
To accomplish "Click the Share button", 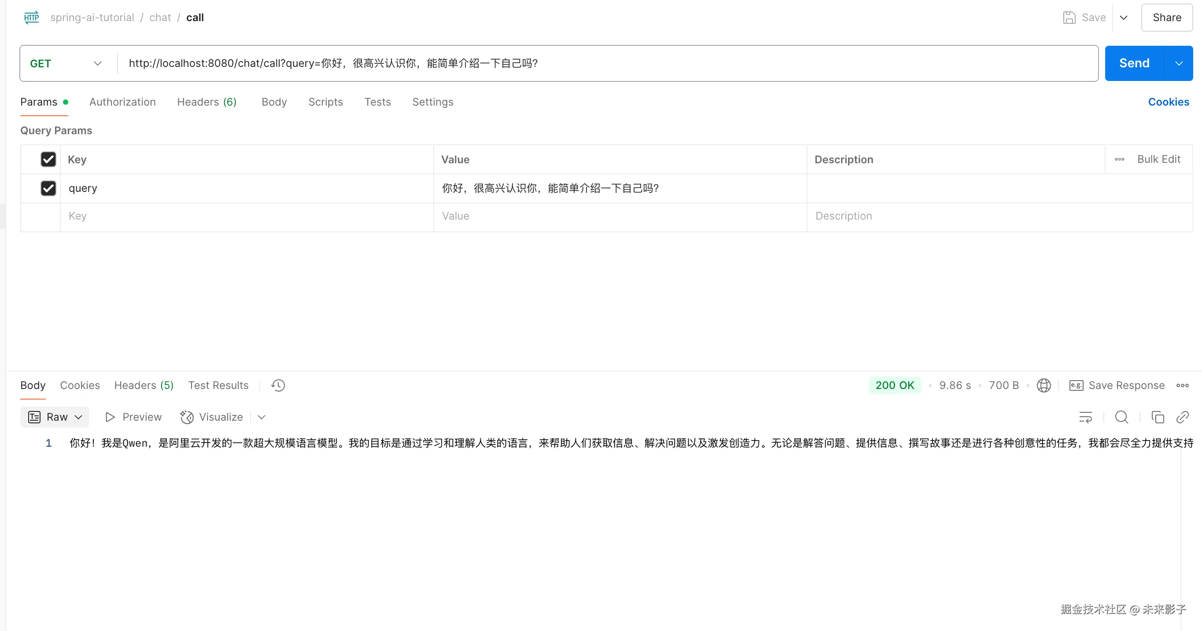I will pyautogui.click(x=1166, y=18).
